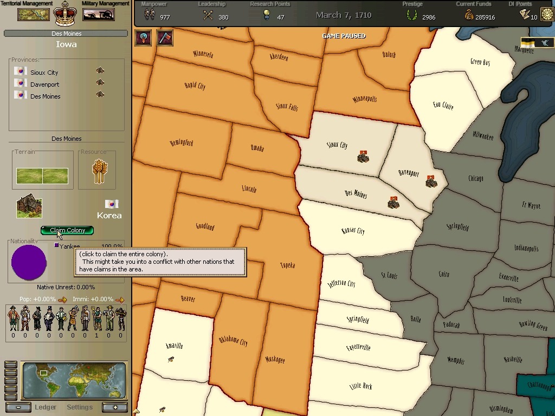
Task: Click the fourth map mode button beside minimap
Action: [11, 389]
